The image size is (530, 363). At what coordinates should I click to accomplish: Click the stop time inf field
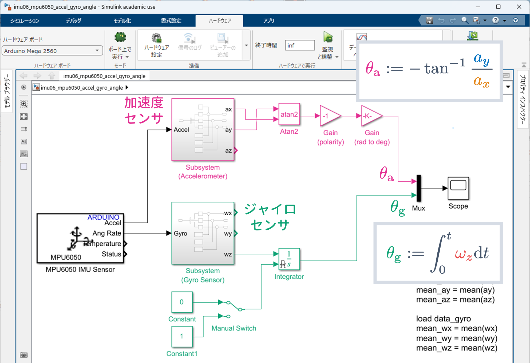coord(299,45)
